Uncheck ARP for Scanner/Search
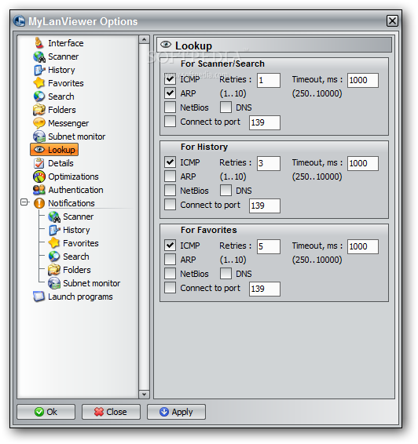The image size is (418, 444). pyautogui.click(x=170, y=93)
